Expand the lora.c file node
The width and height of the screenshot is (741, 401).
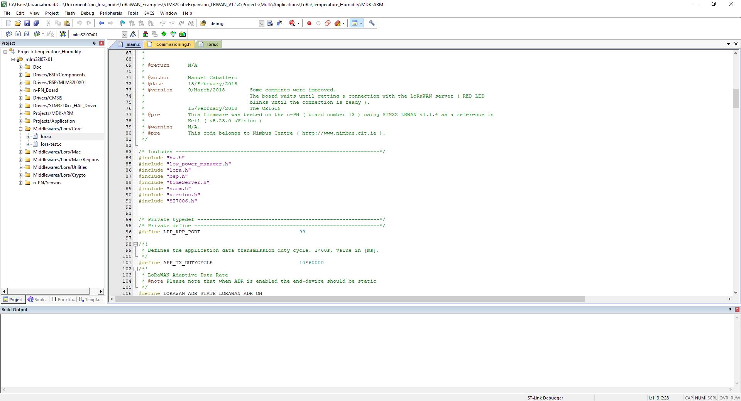pos(29,136)
